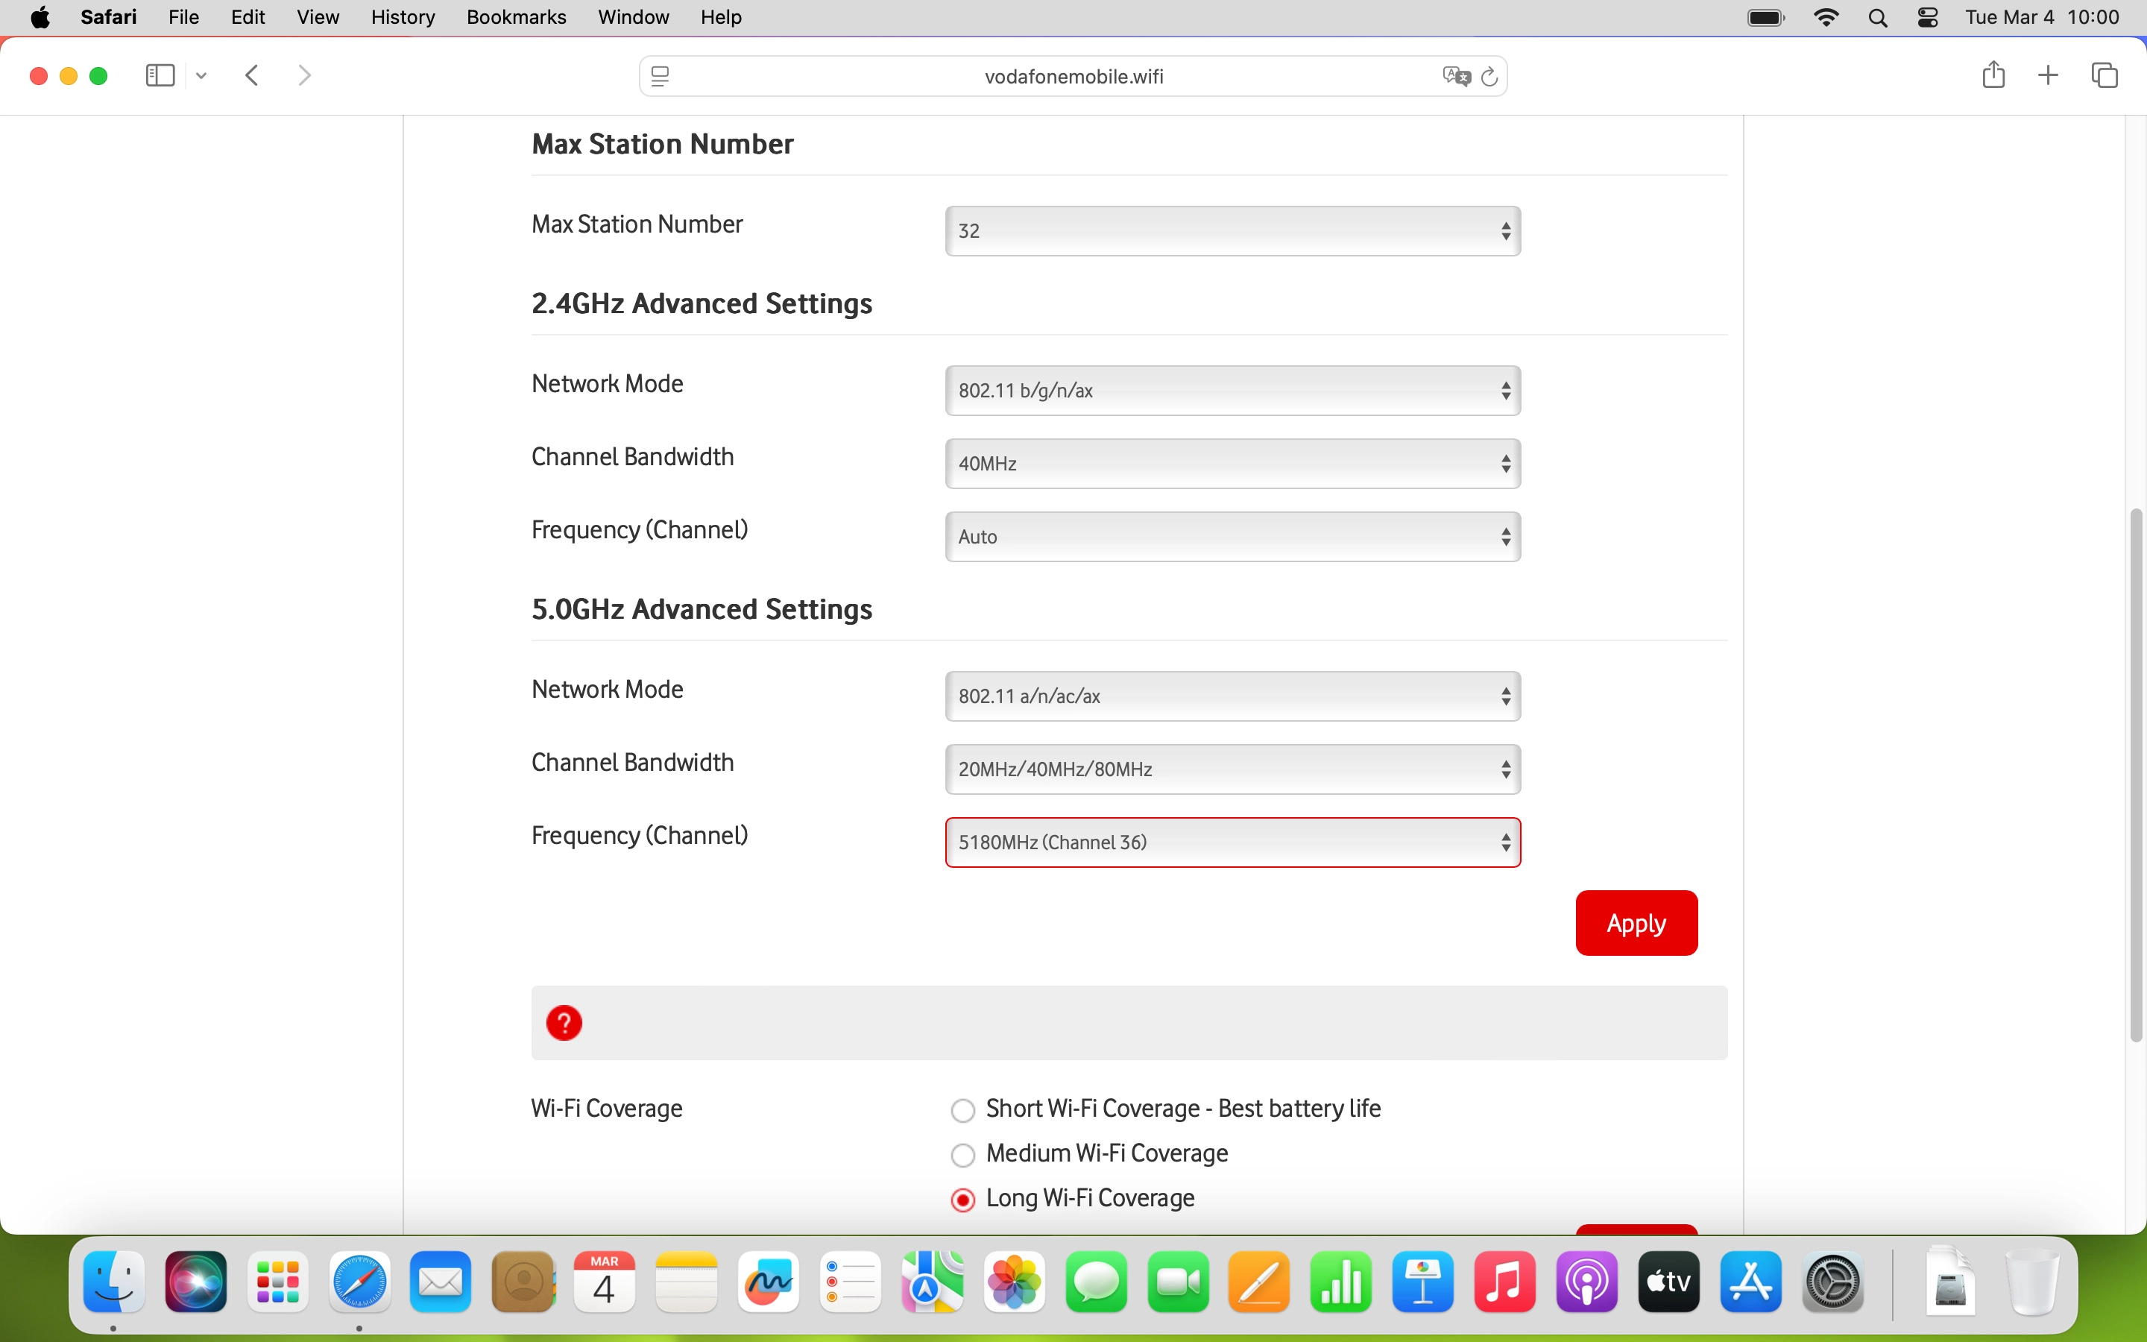
Task: Show the tab overview in Safari
Action: click(x=2104, y=75)
